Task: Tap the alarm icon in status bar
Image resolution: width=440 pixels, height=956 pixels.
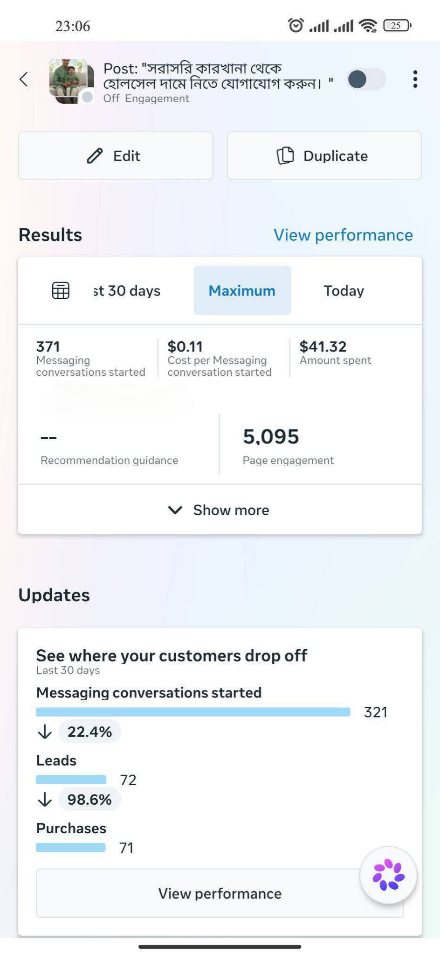Action: point(296,25)
